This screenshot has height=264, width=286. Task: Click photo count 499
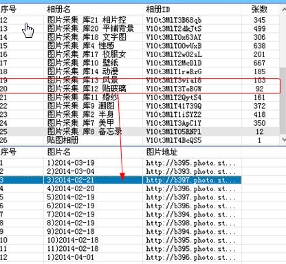259,29
